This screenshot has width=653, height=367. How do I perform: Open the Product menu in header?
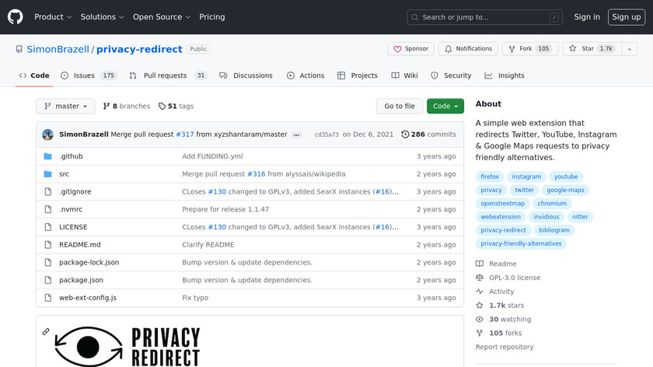[53, 17]
